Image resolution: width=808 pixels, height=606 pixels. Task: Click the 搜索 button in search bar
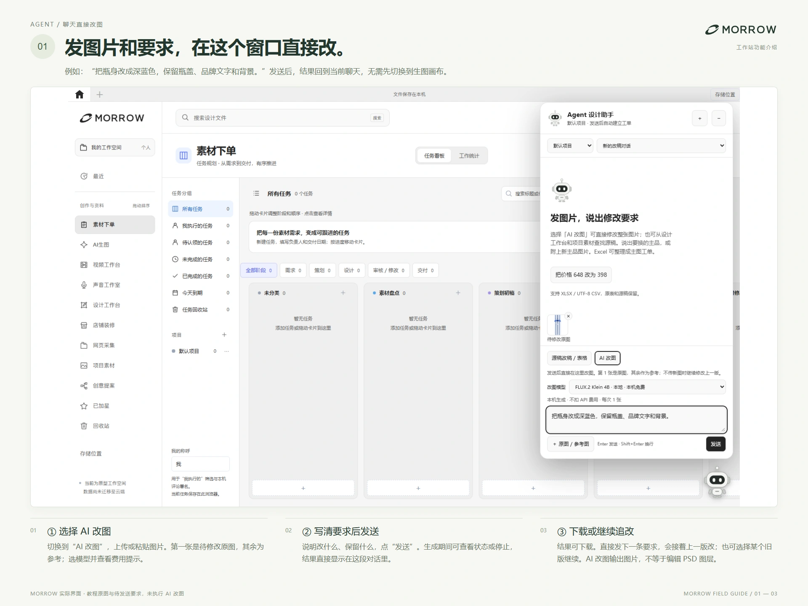point(377,118)
